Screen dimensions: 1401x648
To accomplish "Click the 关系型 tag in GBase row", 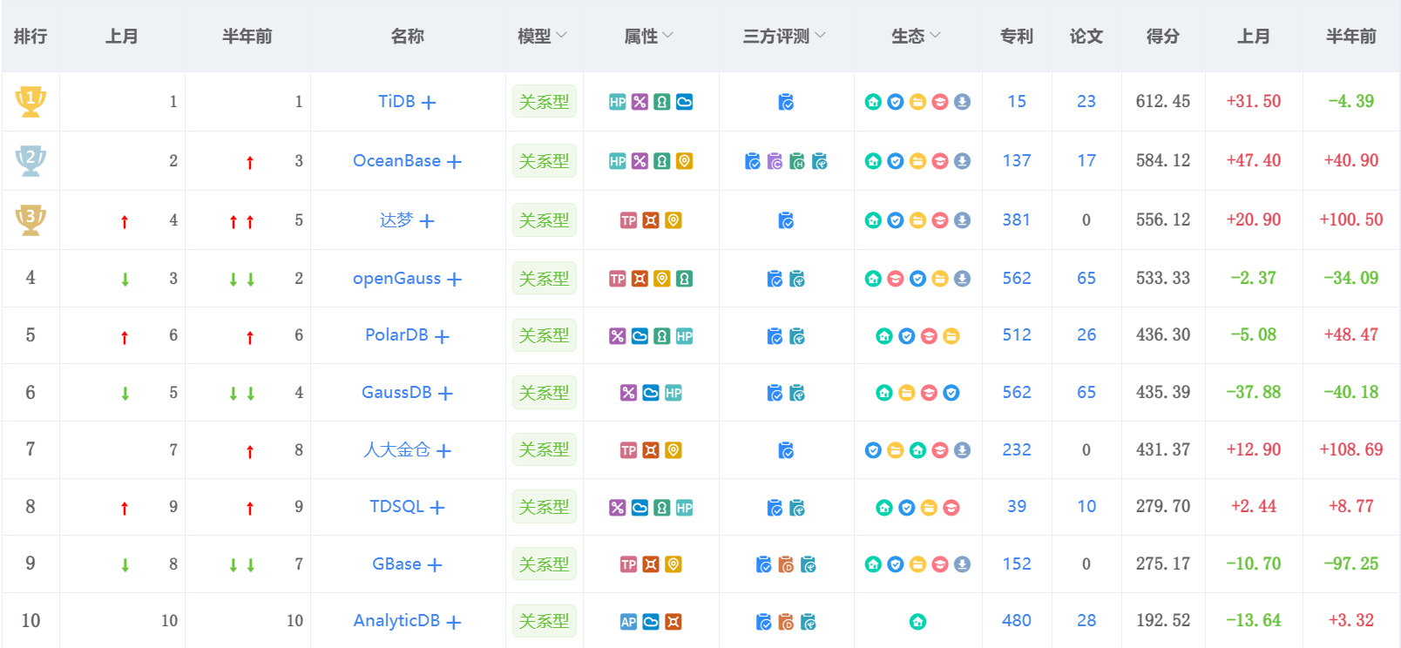I will (545, 564).
